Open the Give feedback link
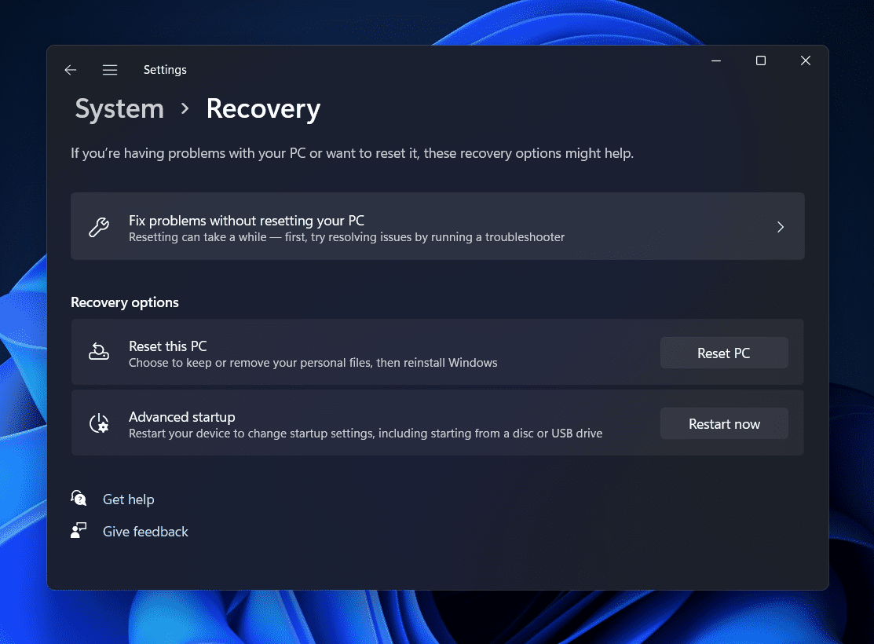The width and height of the screenshot is (874, 644). click(x=145, y=532)
